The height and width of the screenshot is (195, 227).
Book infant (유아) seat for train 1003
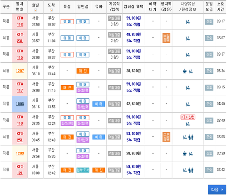(99, 104)
